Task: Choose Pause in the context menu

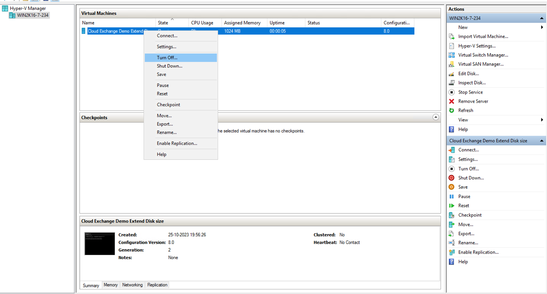Action: pos(181,85)
